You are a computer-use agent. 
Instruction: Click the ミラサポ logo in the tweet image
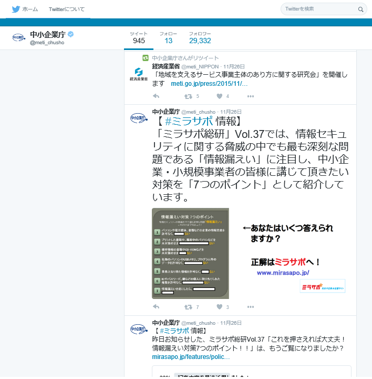[322, 286]
